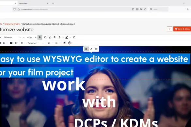Close the first browser tab
The width and height of the screenshot is (191, 127).
(15, 3)
